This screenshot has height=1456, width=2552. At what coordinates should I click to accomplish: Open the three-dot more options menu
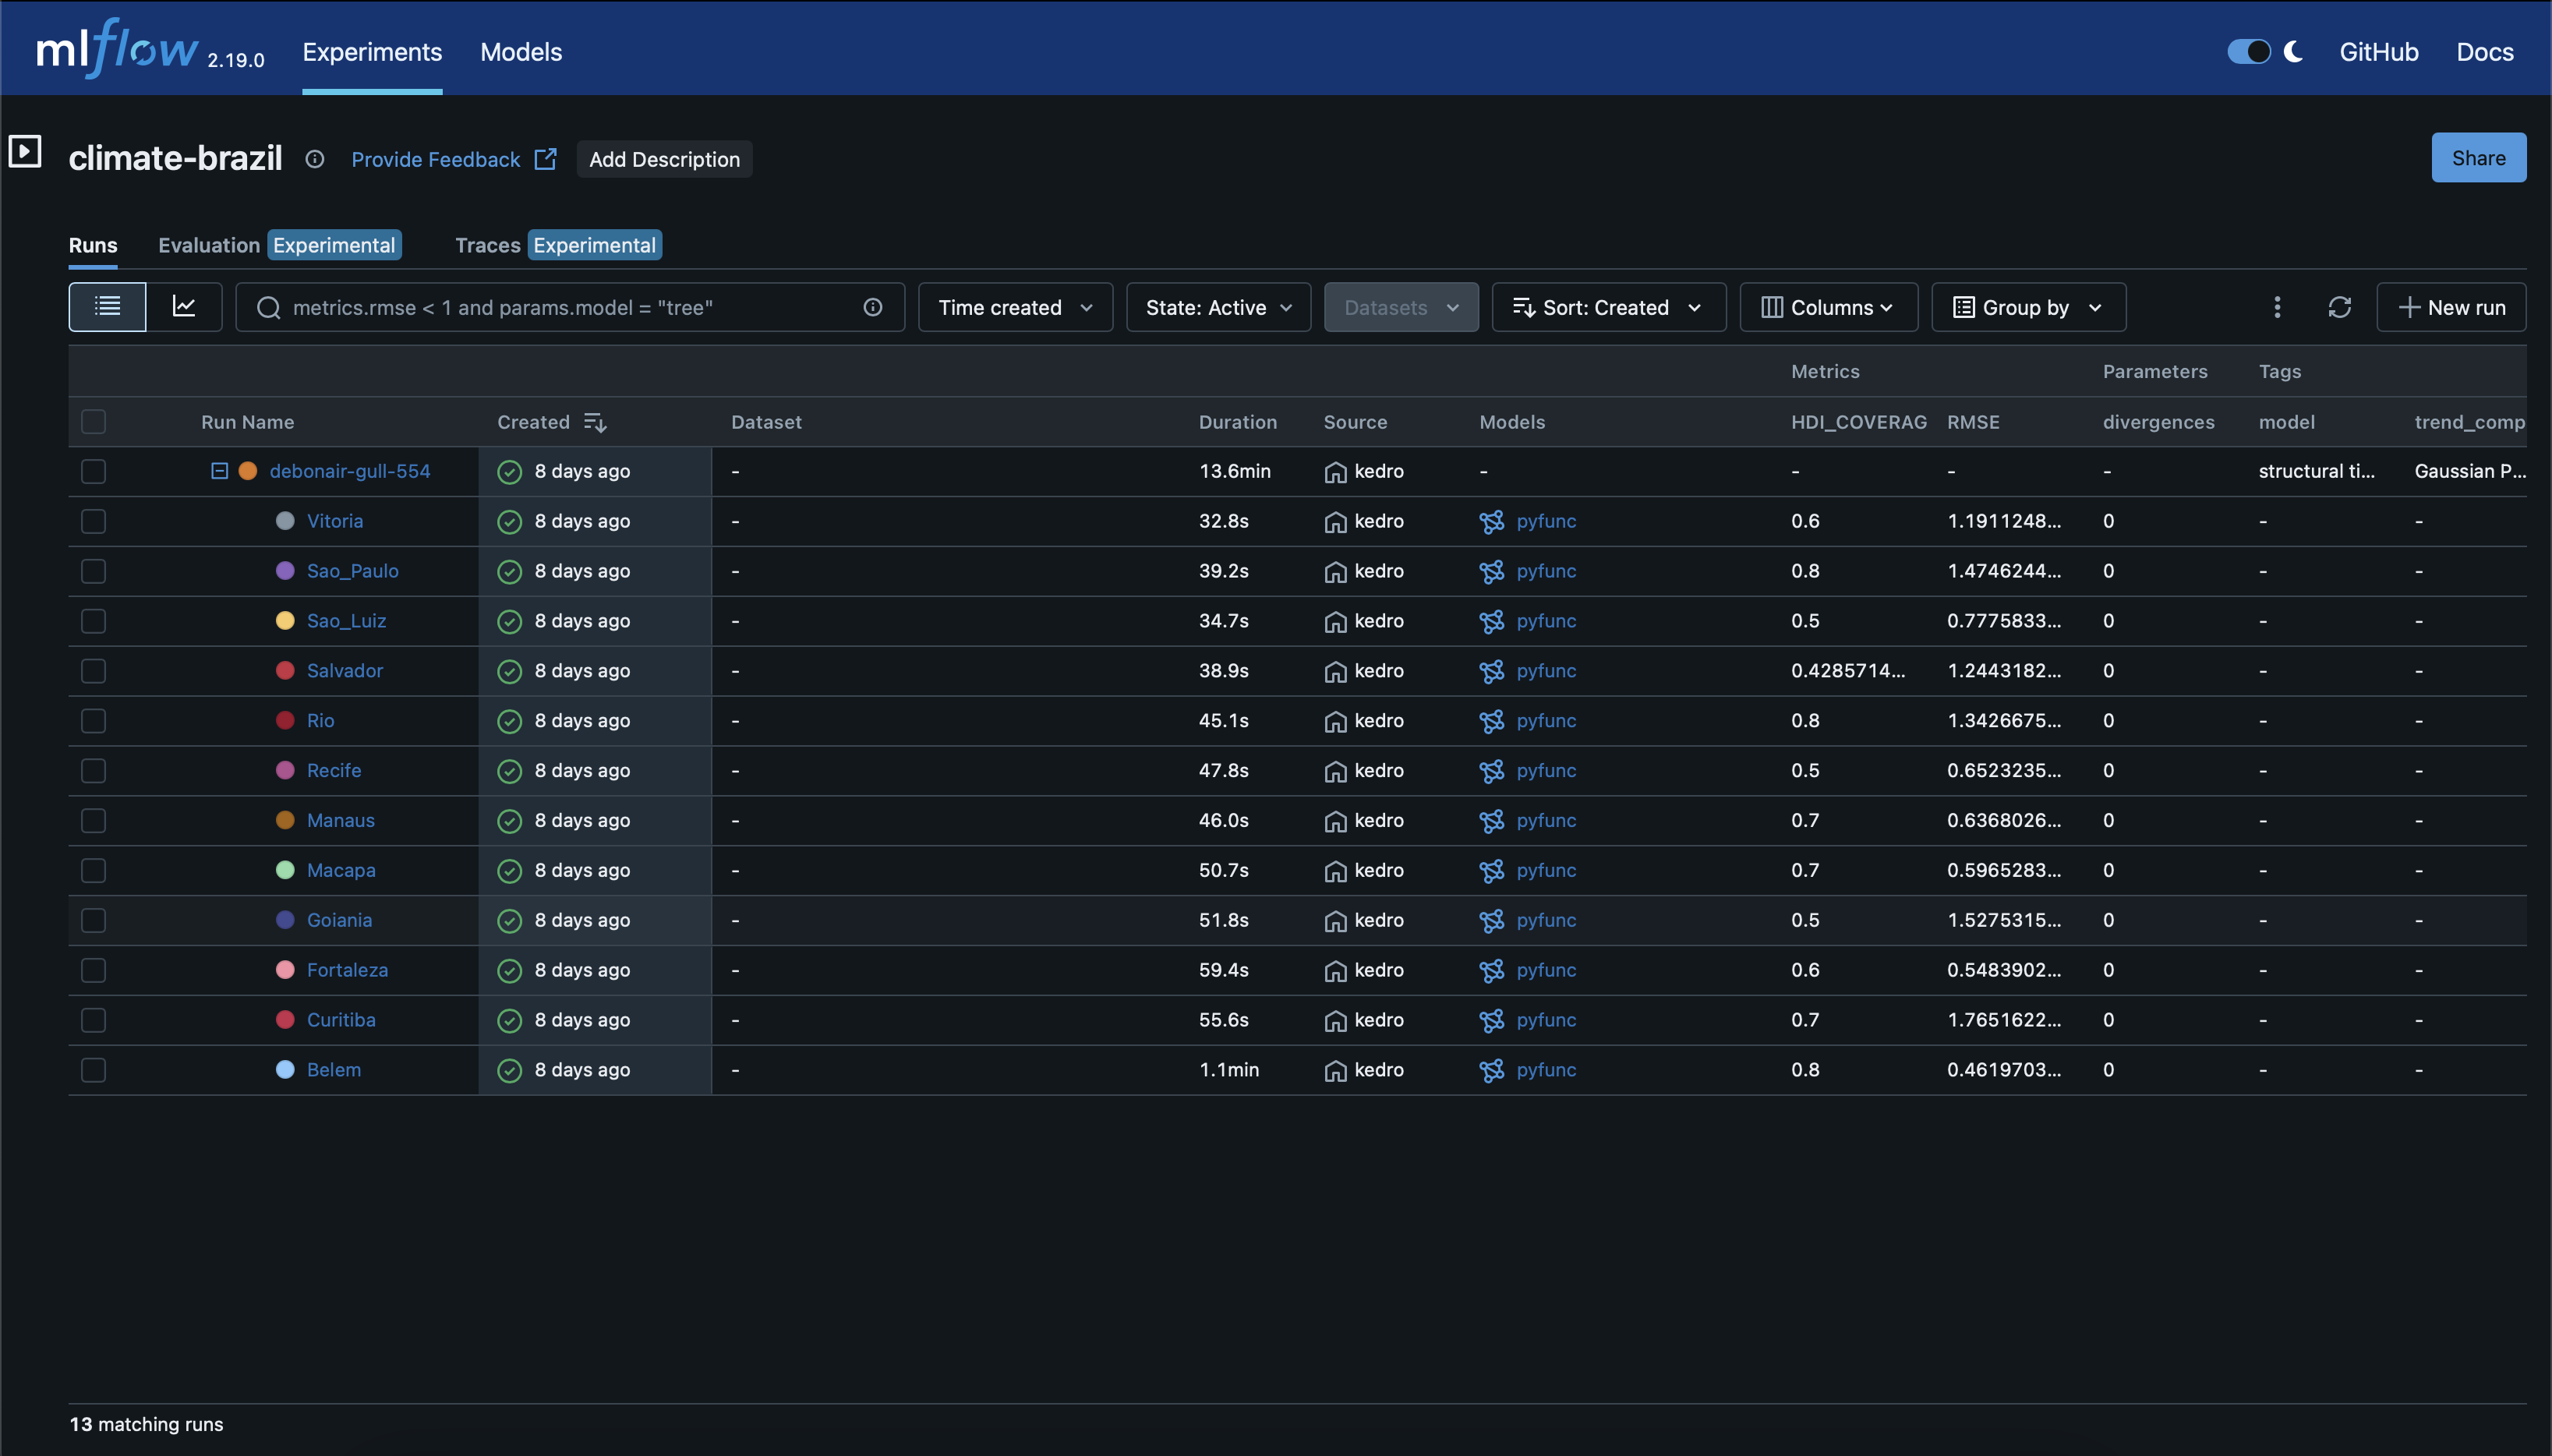[x=2277, y=307]
